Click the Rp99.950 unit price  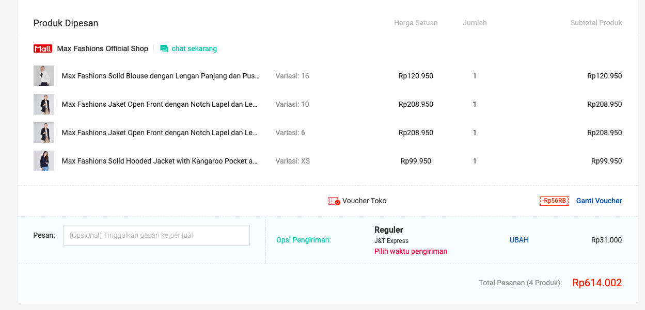[x=416, y=161]
